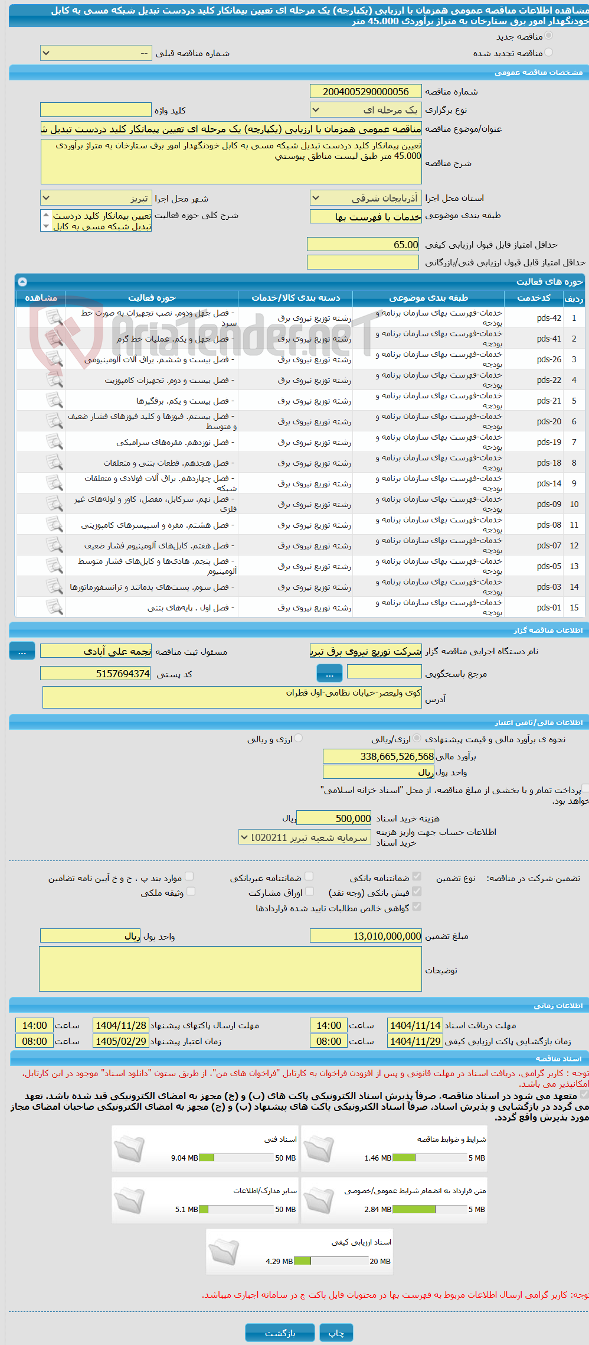Click کد پستی field
The width and height of the screenshot is (589, 1345).
(96, 674)
